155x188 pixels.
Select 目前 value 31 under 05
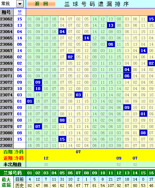(62, 179)
